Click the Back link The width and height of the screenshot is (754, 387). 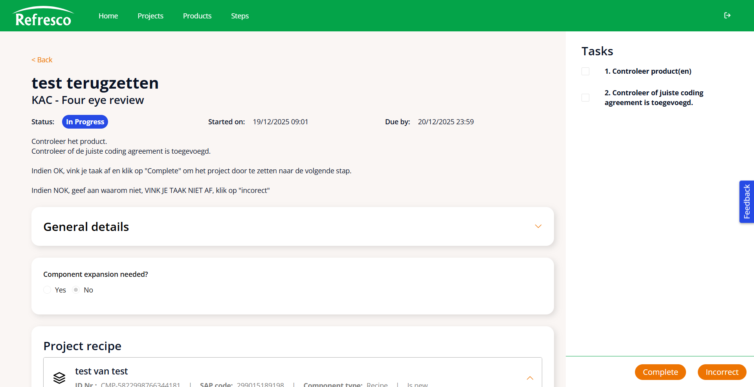pos(42,60)
